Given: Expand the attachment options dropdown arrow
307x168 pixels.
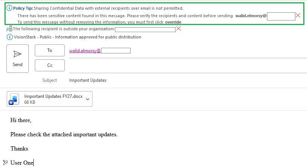Looking at the screenshot, I should (x=88, y=99).
